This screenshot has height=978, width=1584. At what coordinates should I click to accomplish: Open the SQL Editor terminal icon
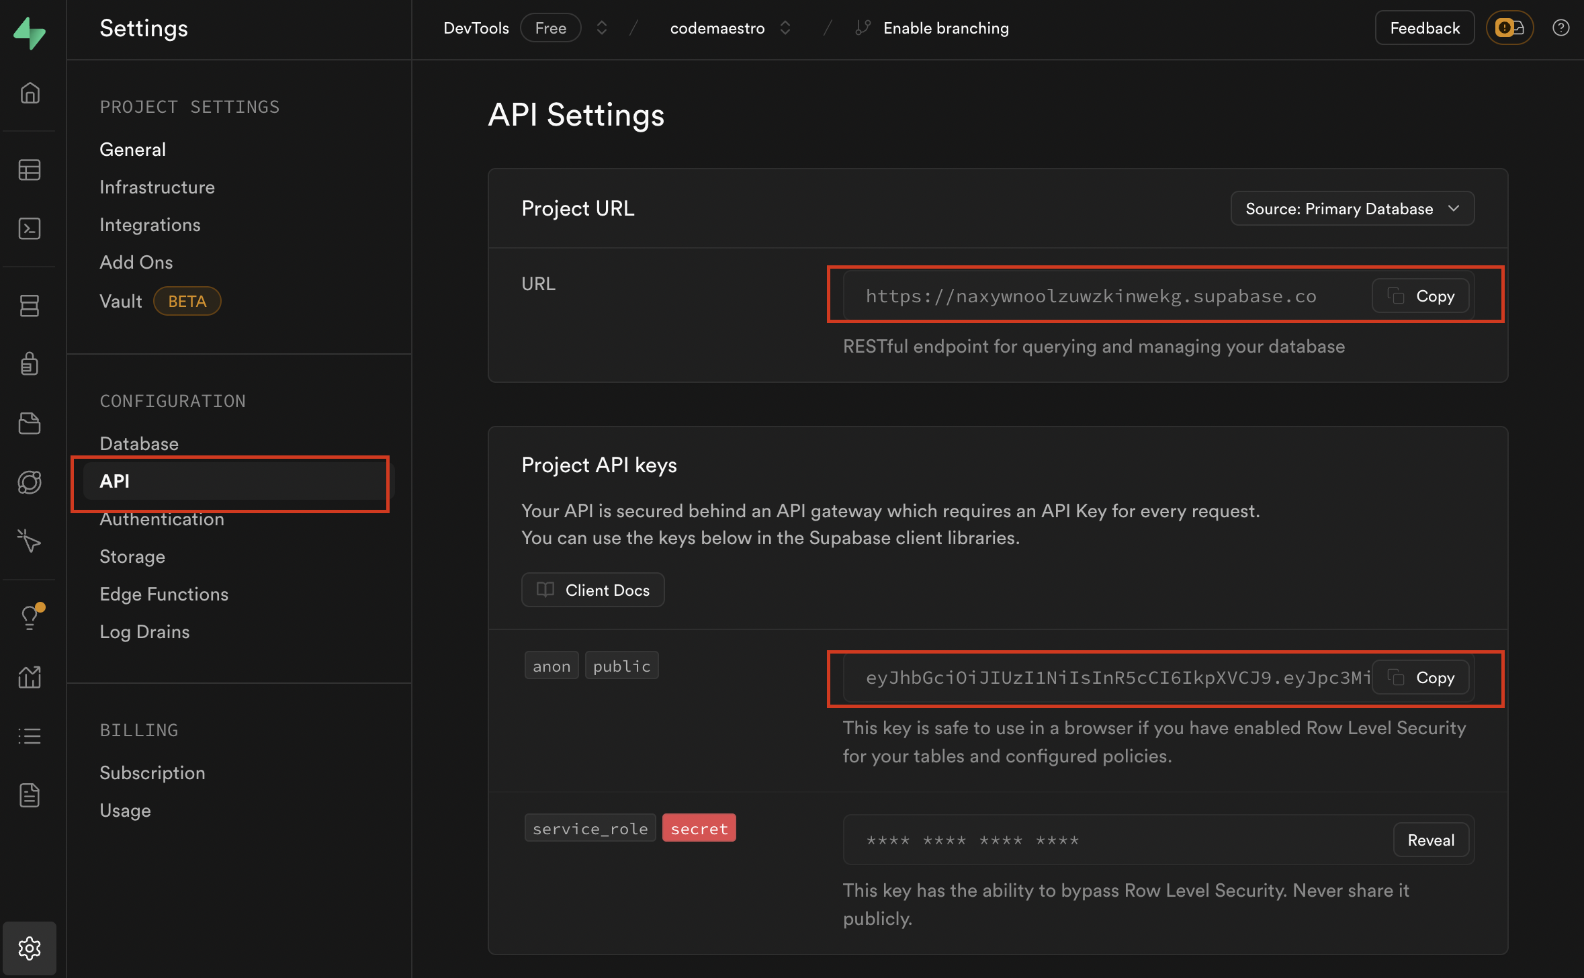30,228
